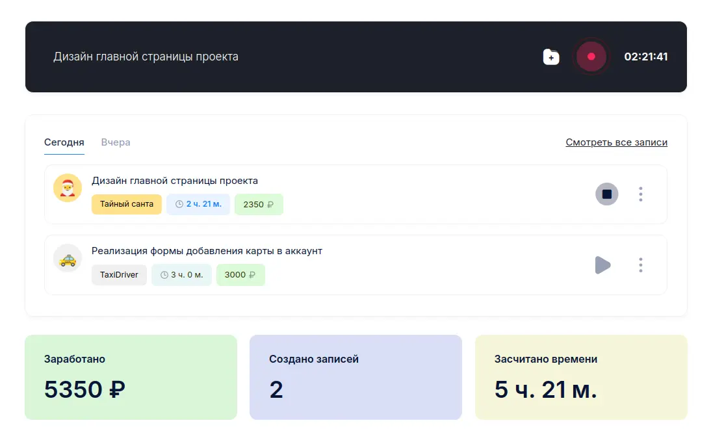The height and width of the screenshot is (442, 711).
Task: Switch to the Вчера tab
Action: (x=116, y=142)
